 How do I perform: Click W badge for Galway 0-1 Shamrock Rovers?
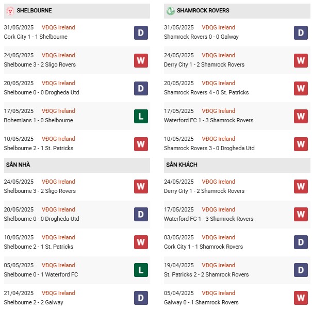[301, 298]
